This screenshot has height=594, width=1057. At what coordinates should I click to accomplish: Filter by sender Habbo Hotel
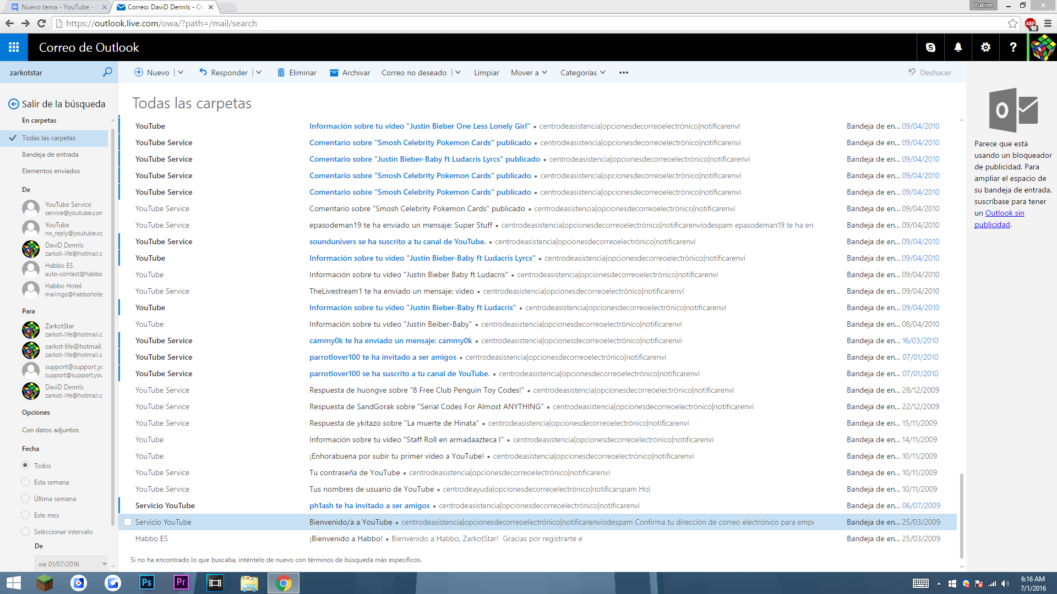[x=62, y=290]
